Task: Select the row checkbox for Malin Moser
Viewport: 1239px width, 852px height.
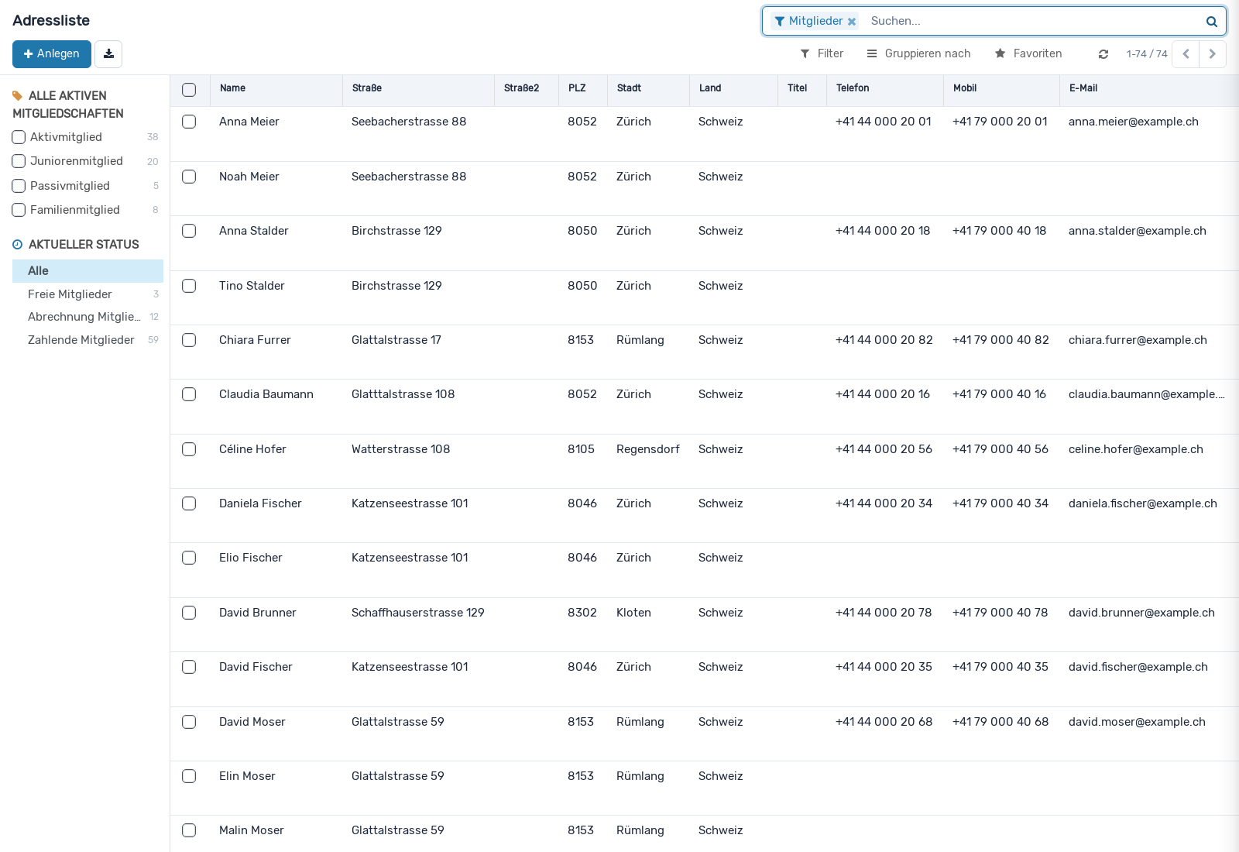Action: point(189,830)
